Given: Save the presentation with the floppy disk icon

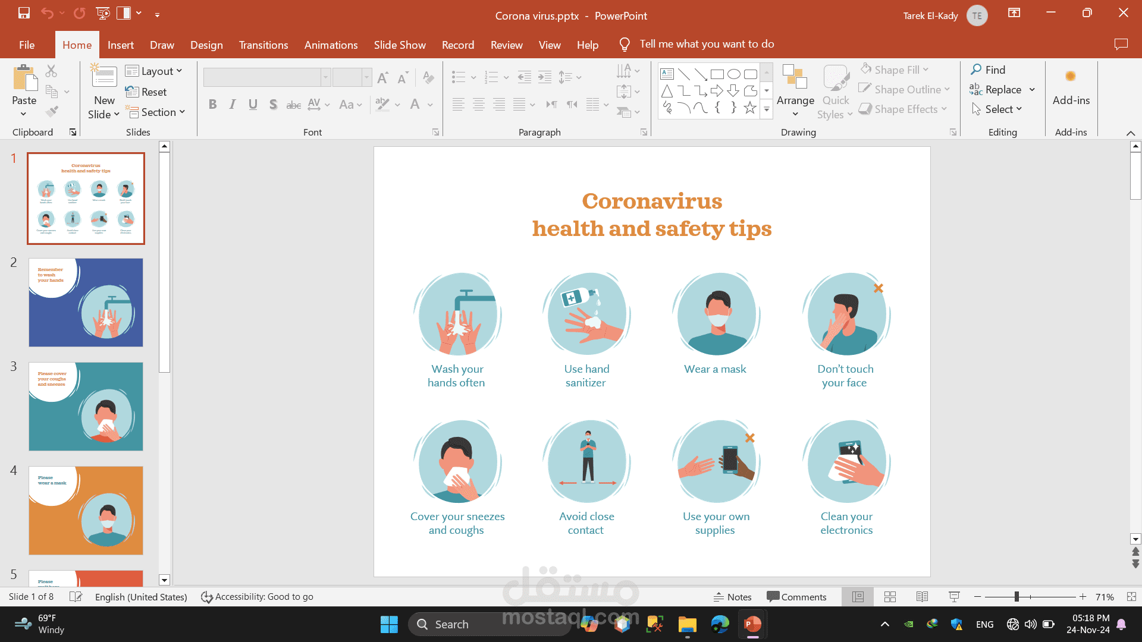Looking at the screenshot, I should pyautogui.click(x=24, y=13).
